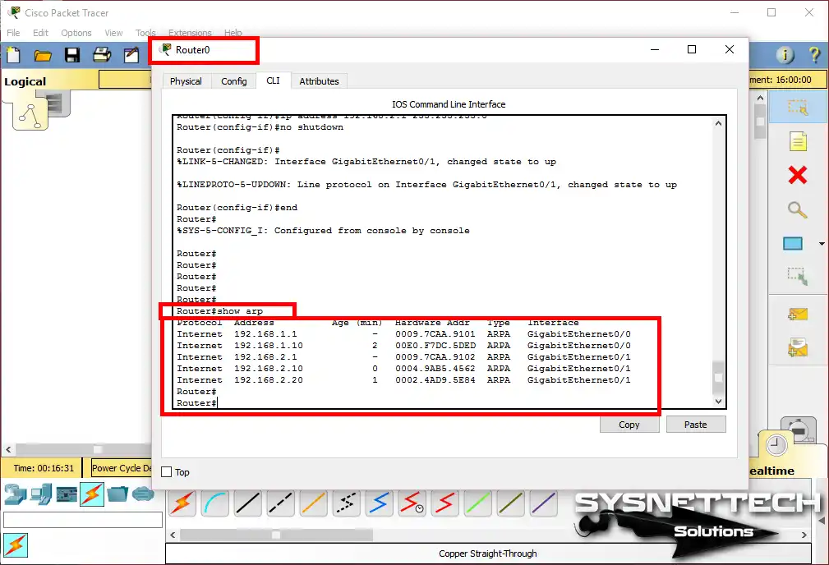Image resolution: width=829 pixels, height=565 pixels.
Task: Click the Realtime clock mode icon
Action: [x=776, y=446]
